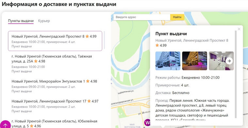Click the Примерочные: 4 шт. line in popup
This screenshot has height=128, width=248.
pyautogui.click(x=172, y=85)
